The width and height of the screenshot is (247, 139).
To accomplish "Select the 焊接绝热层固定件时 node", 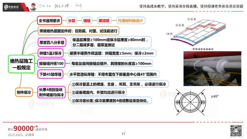I will [x=78, y=31].
